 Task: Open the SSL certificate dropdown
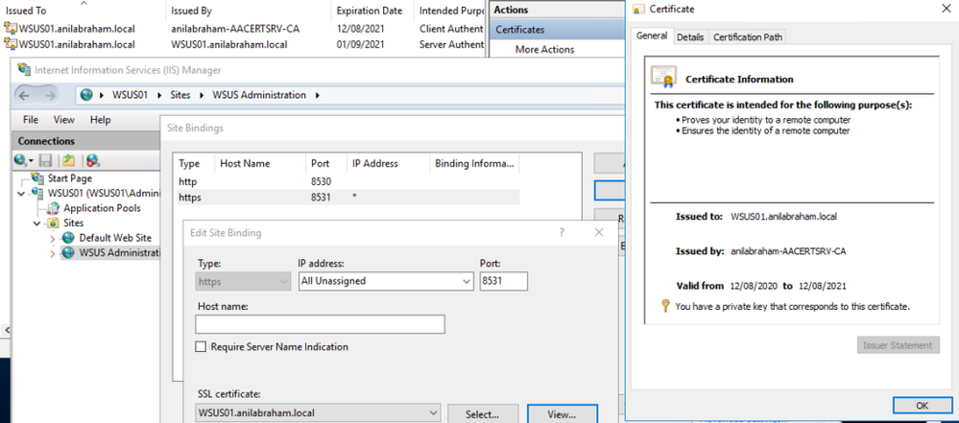coord(434,412)
